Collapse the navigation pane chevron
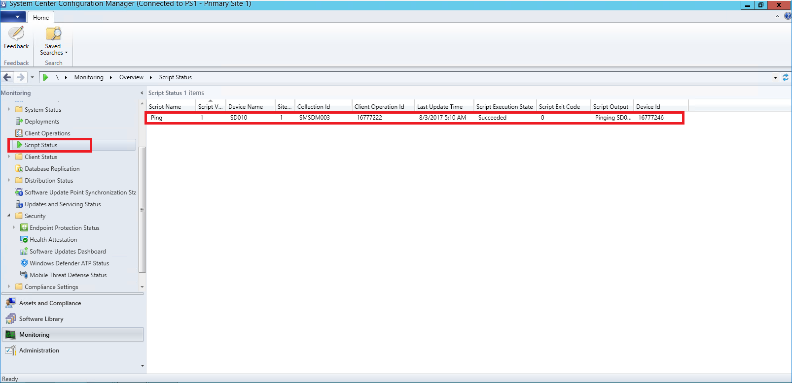The height and width of the screenshot is (383, 792). (142, 93)
